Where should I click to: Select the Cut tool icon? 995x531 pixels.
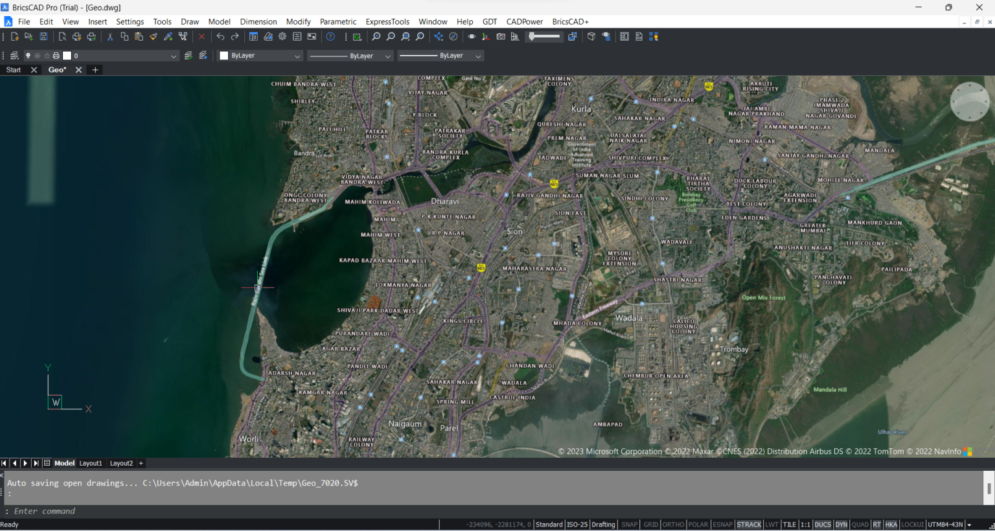coord(110,36)
